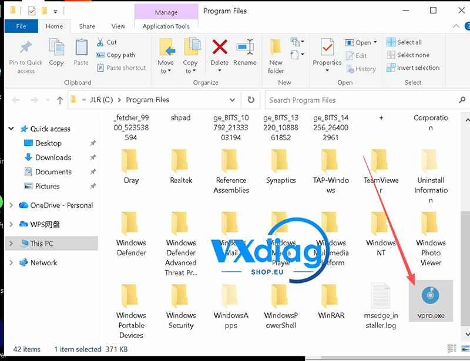Click the search magnifier icon
This screenshot has height=361, width=470.
coord(462,100)
